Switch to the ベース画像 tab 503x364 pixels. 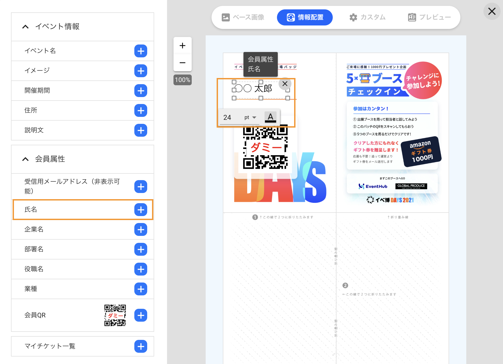click(243, 17)
